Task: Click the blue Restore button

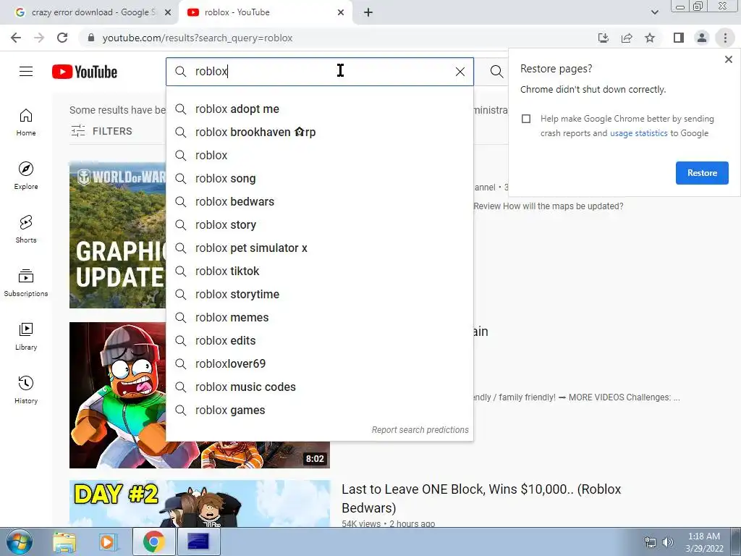Action: [x=702, y=173]
